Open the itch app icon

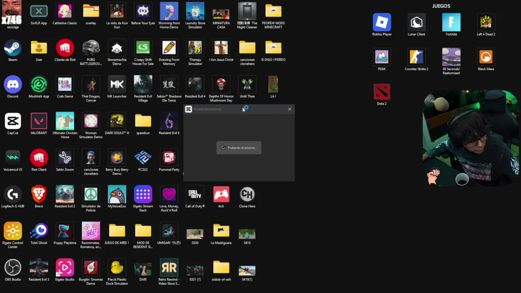[x=221, y=195]
